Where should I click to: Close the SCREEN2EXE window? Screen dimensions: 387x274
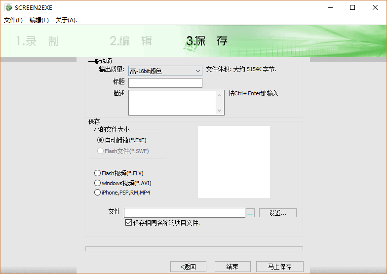375,8
